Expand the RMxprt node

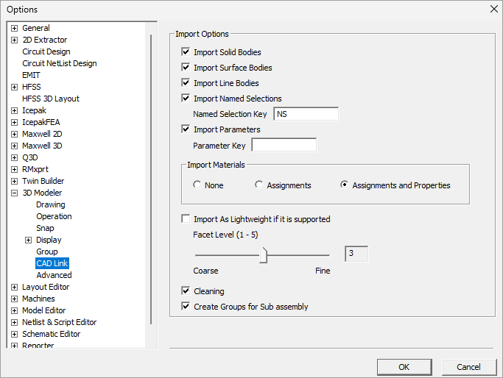[14, 169]
